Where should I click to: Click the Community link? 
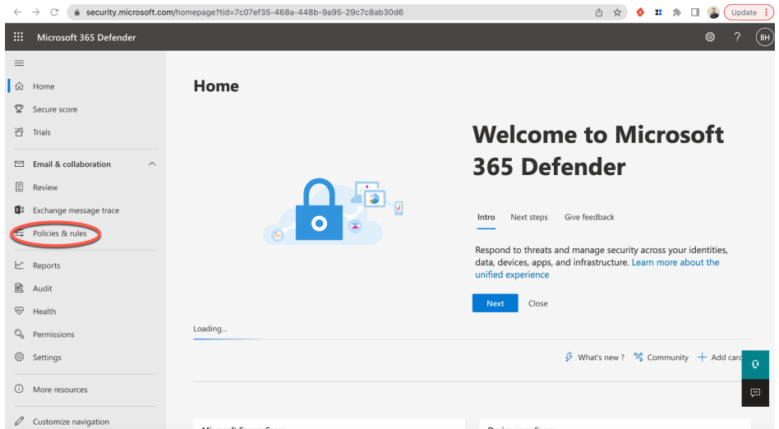tap(667, 357)
